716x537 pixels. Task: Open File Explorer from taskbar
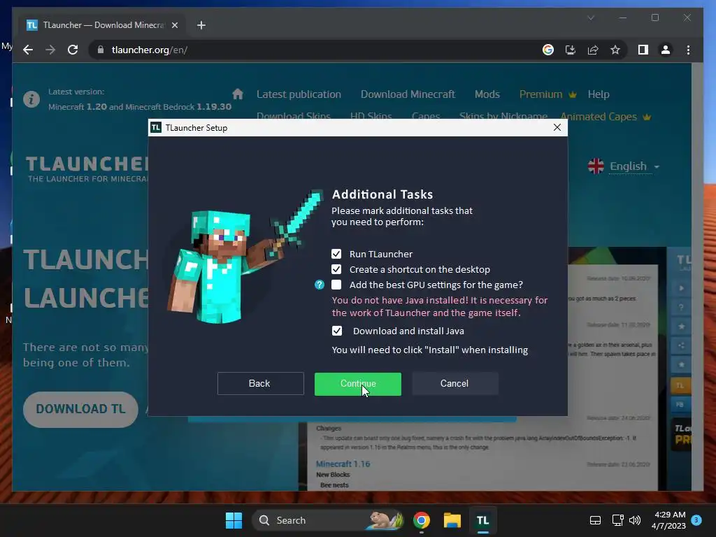tap(452, 520)
